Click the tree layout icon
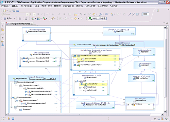The height and width of the screenshot is (122, 170). click(112, 14)
